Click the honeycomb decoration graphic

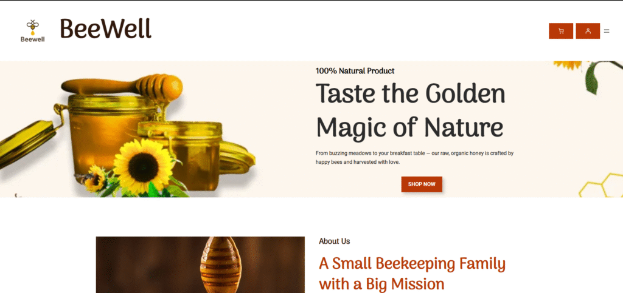600,185
